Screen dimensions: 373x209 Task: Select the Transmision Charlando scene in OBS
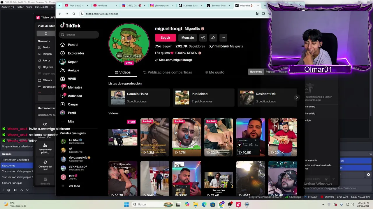17,160
